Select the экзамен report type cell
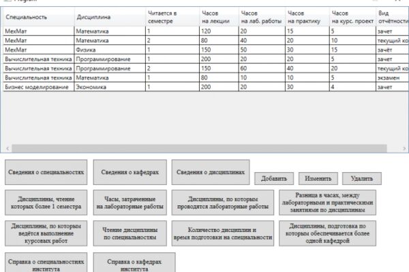The height and width of the screenshot is (272, 409). coord(393,78)
